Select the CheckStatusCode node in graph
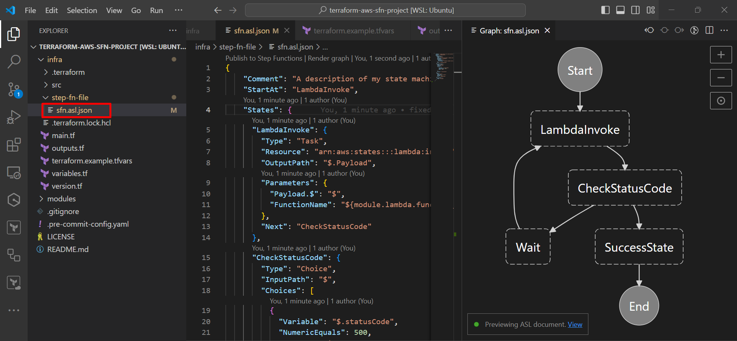 click(625, 188)
